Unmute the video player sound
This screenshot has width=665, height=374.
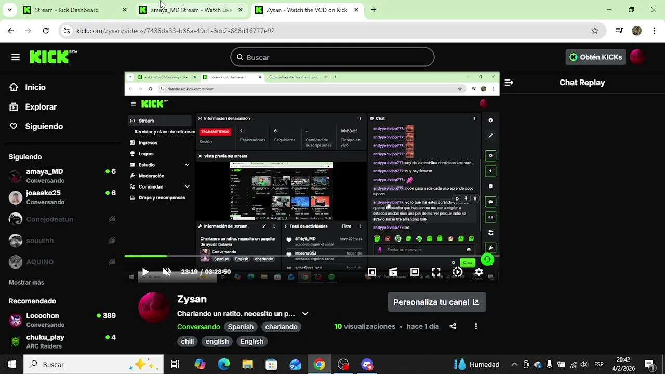pos(167,272)
